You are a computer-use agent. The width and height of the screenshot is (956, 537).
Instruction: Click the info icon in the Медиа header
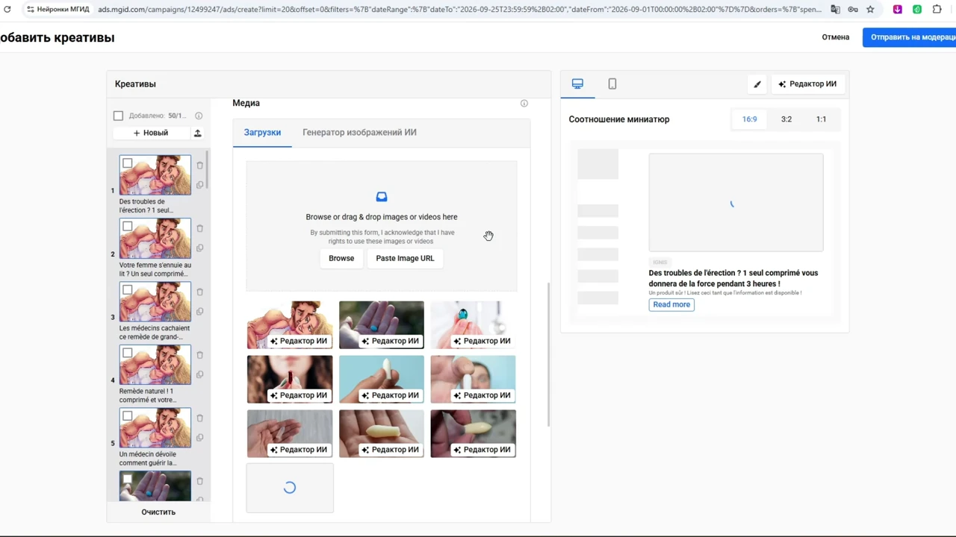(524, 104)
